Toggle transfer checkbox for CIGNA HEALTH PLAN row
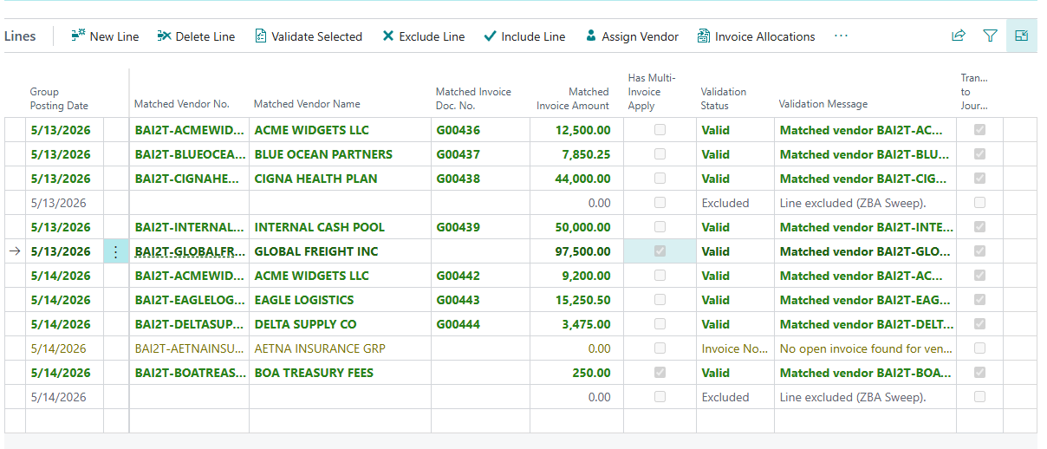The width and height of the screenshot is (1047, 449). pos(979,179)
